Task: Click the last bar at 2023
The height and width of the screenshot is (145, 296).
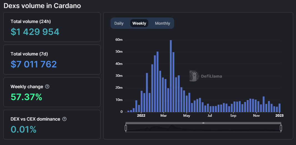Action: [280, 108]
